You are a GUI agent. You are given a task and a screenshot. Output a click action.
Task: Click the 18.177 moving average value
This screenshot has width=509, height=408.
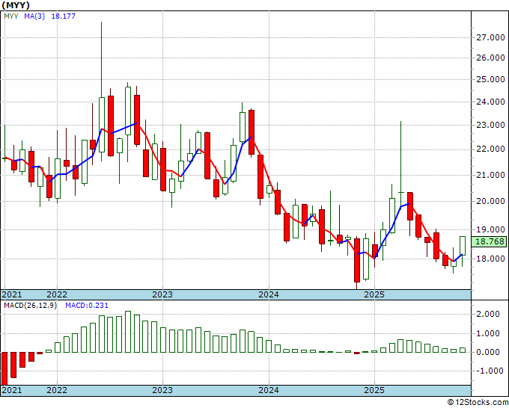point(64,16)
